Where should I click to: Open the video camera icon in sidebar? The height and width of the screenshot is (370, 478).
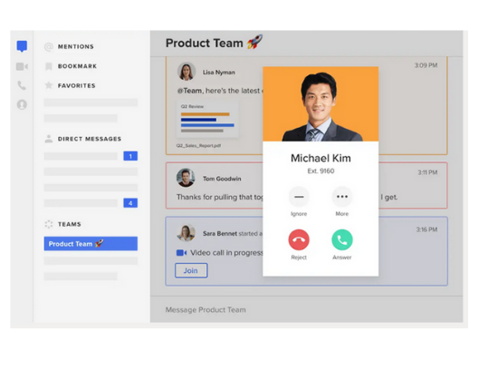[22, 66]
